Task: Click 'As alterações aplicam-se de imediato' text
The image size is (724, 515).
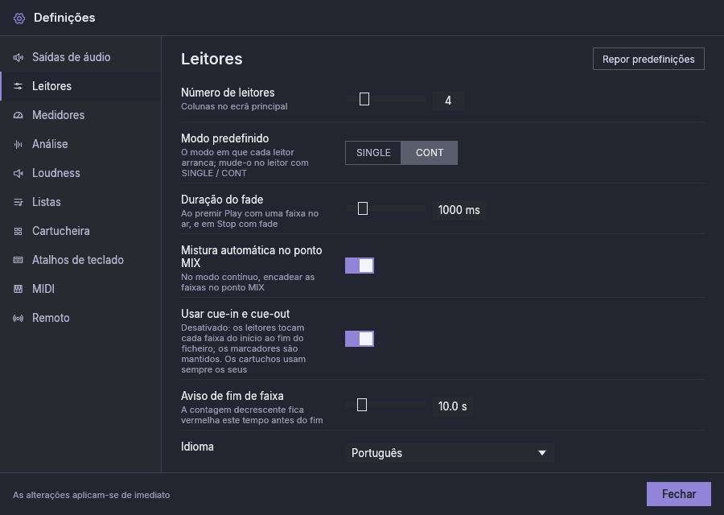Action: [x=92, y=495]
